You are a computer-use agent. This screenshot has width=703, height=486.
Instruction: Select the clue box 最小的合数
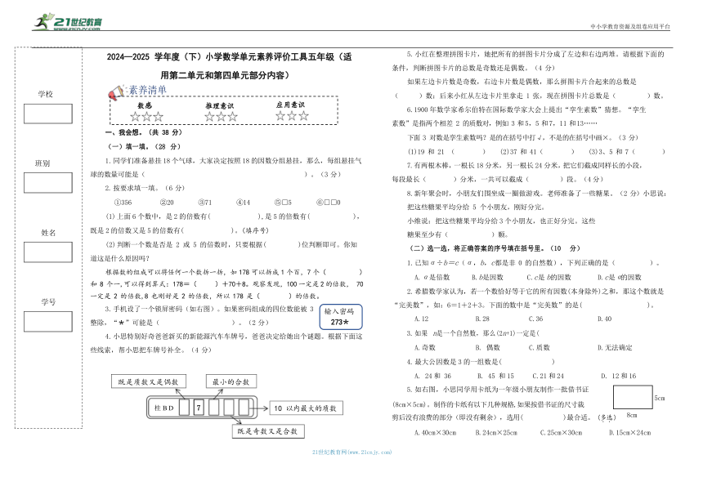click(231, 381)
